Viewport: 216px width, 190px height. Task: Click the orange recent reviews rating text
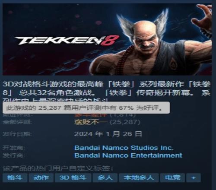pyautogui.click(x=91, y=115)
